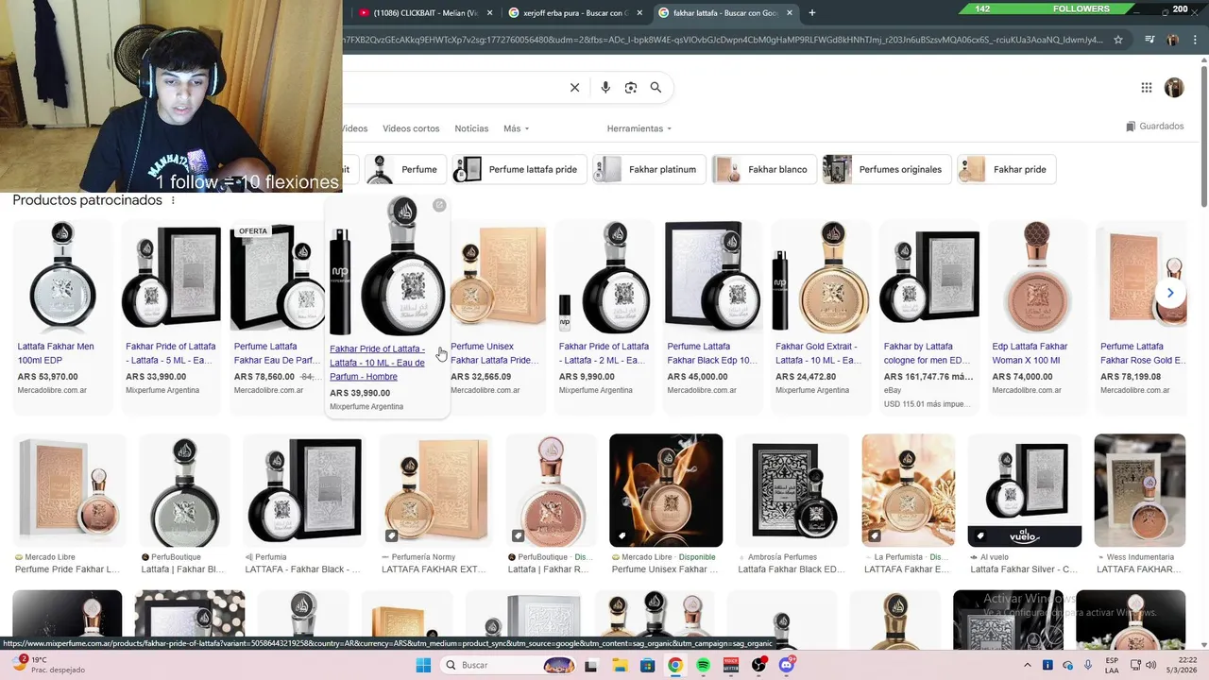
Task: Open the weather widget showing 19°C
Action: tap(47, 665)
